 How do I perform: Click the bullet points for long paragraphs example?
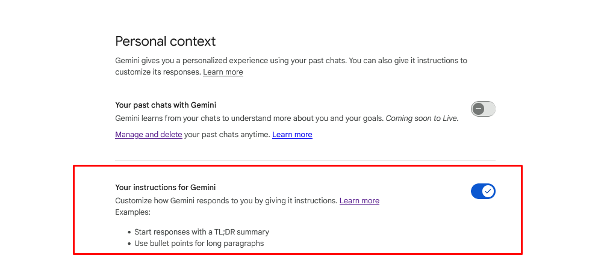199,244
